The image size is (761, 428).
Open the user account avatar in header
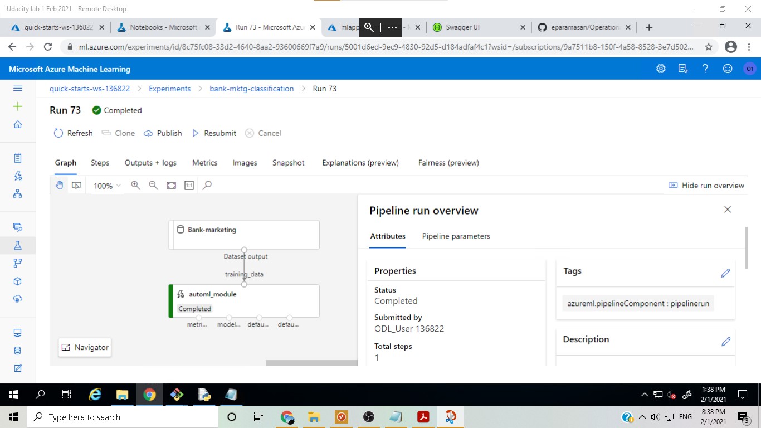(749, 69)
